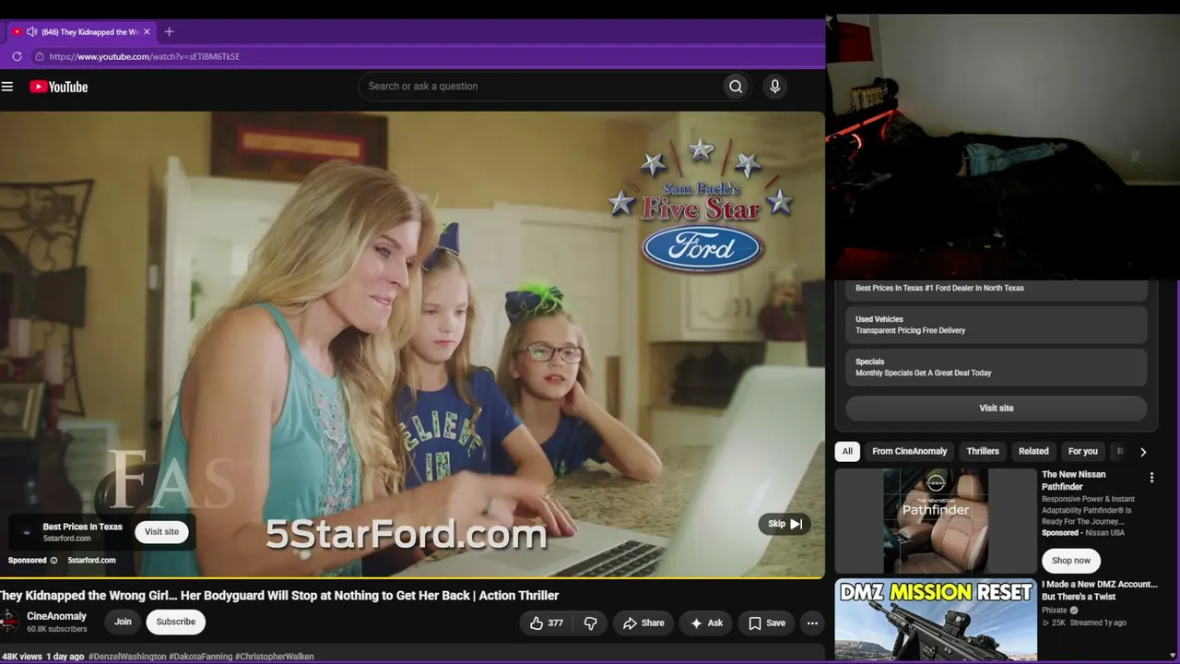Open the 'DMZ Mission Reset' video thumbnail

click(936, 621)
